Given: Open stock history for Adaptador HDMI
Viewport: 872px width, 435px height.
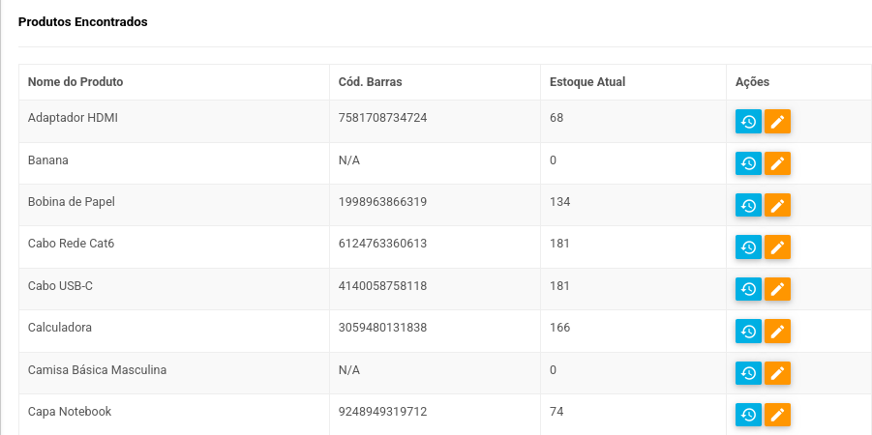Looking at the screenshot, I should (x=748, y=122).
